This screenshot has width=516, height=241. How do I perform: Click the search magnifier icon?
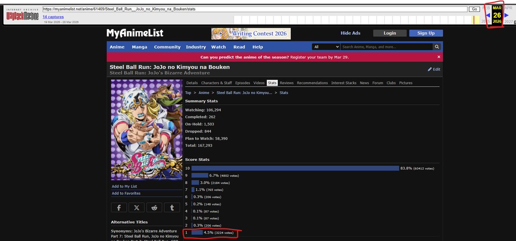pos(437,47)
